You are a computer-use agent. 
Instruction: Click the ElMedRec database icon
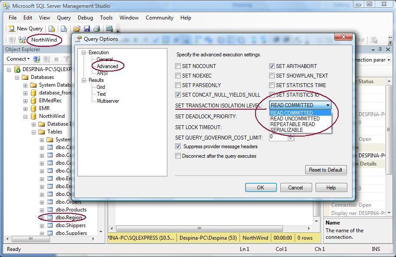tap(33, 101)
